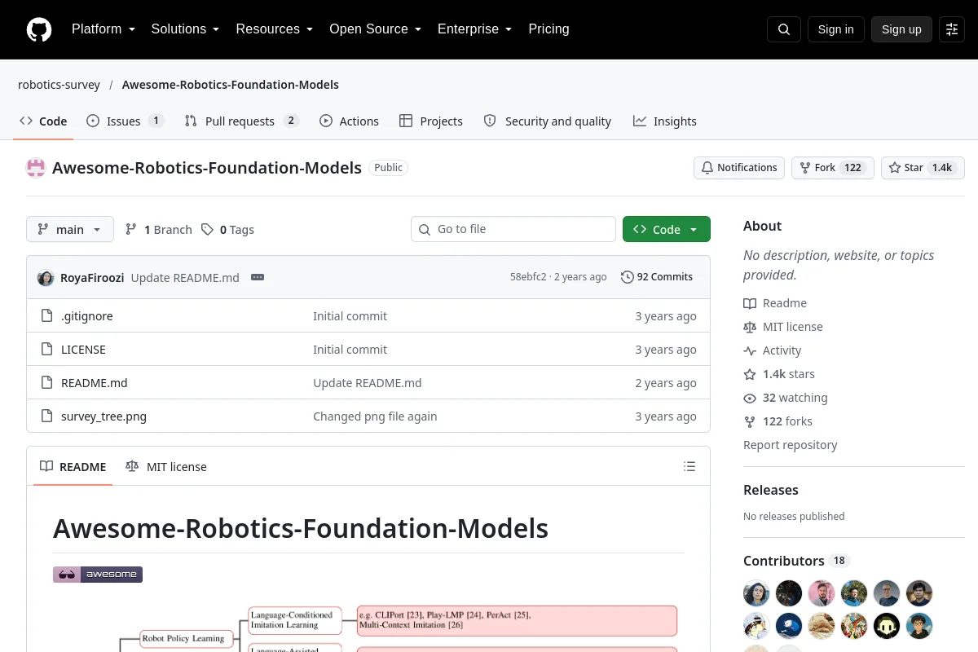Switch to the Projects tab
This screenshot has width=978, height=652.
(x=431, y=121)
